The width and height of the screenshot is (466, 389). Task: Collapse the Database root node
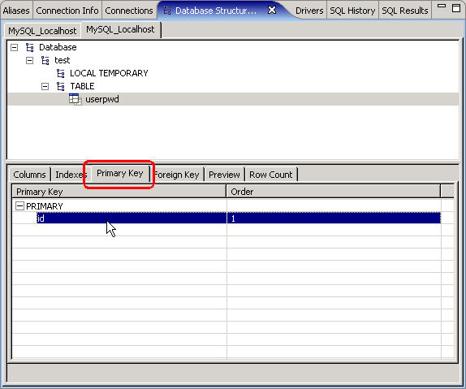[15, 47]
